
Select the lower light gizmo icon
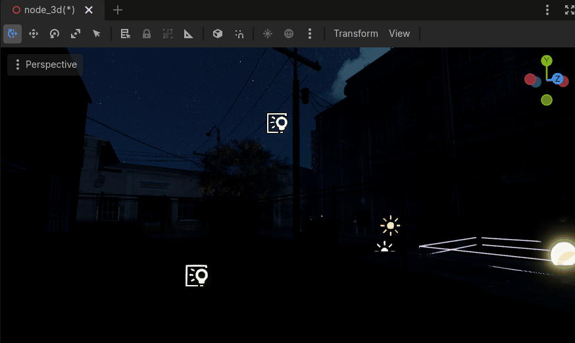[197, 276]
